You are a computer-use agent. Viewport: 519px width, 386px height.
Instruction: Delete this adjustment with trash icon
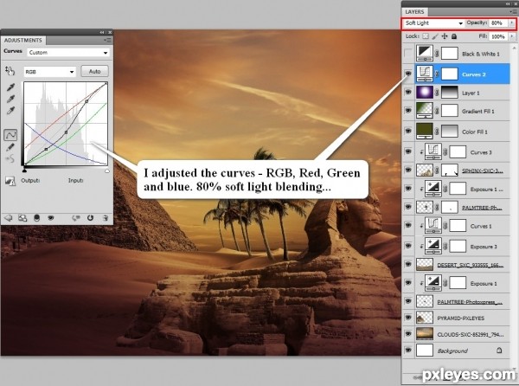point(106,218)
